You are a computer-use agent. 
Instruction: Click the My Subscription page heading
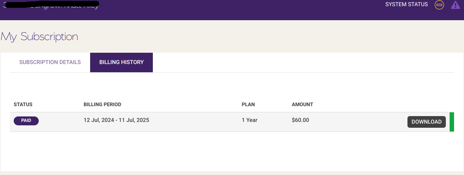(x=39, y=36)
